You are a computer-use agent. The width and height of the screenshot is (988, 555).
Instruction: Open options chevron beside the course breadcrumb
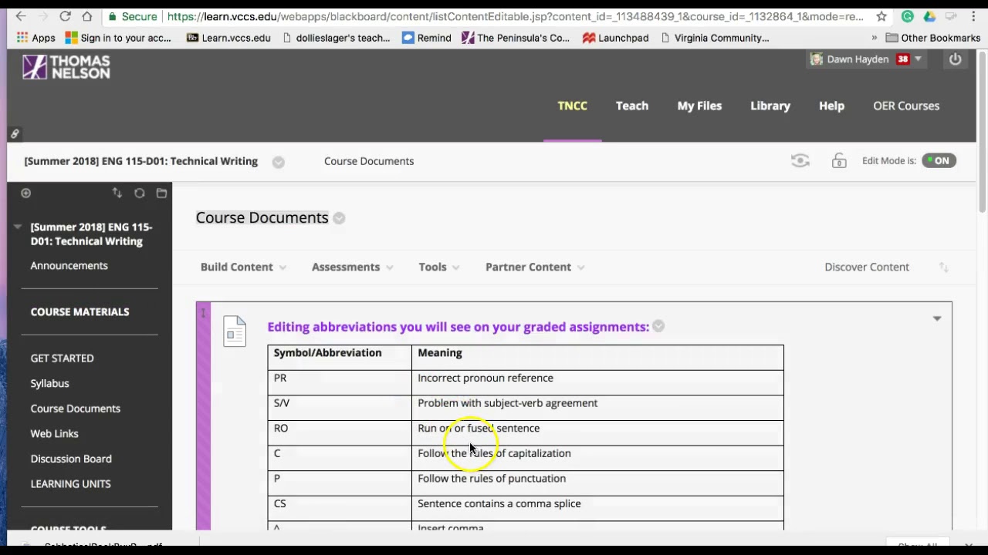point(279,162)
